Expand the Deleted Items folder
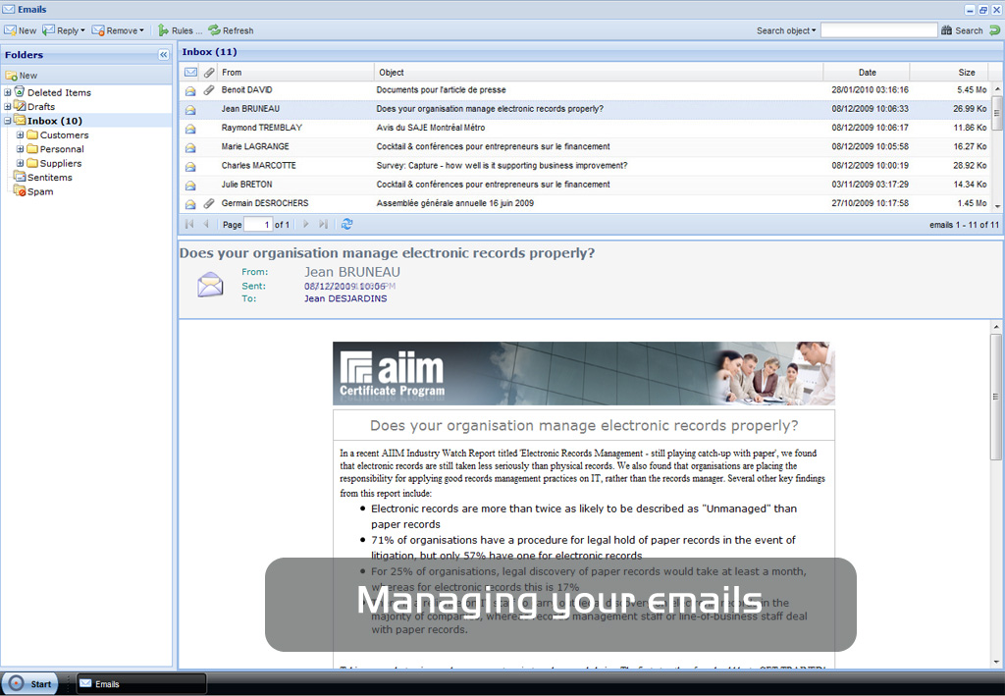Screen dimensions: 1005x696 coord(8,93)
